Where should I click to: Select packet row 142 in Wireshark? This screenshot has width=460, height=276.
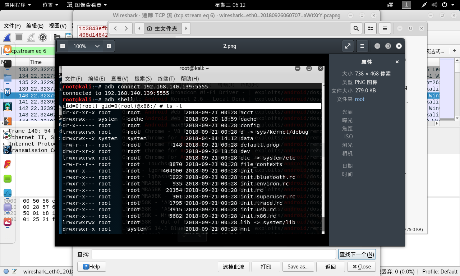point(28,108)
